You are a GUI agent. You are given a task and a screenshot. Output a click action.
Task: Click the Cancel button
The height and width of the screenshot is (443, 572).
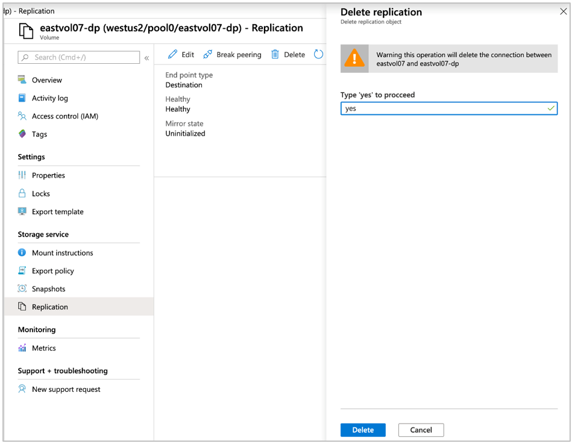[421, 430]
